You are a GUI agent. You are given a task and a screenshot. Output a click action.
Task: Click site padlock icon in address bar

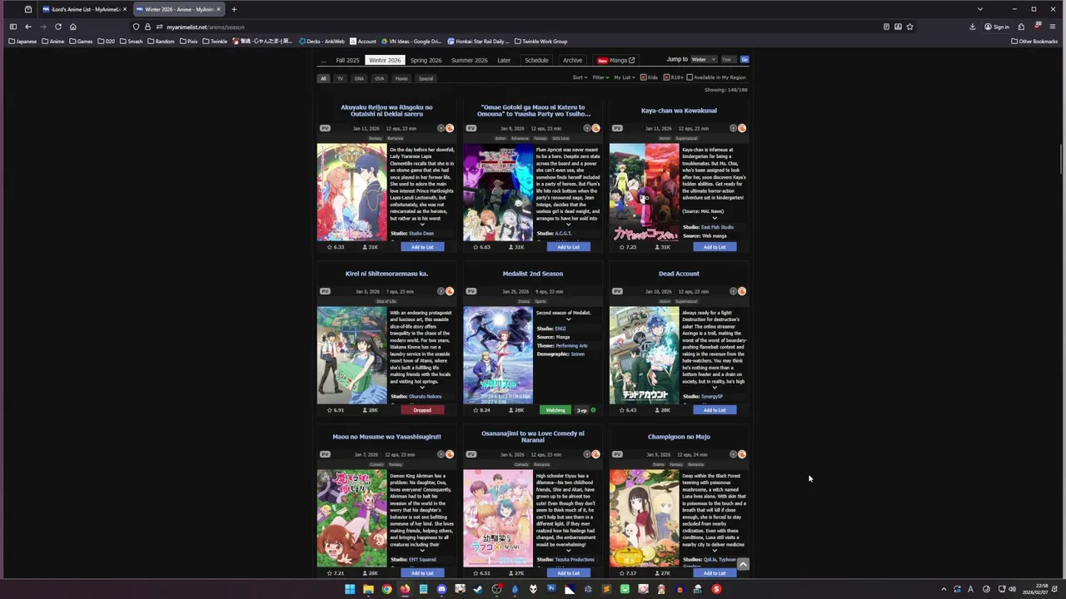click(147, 27)
